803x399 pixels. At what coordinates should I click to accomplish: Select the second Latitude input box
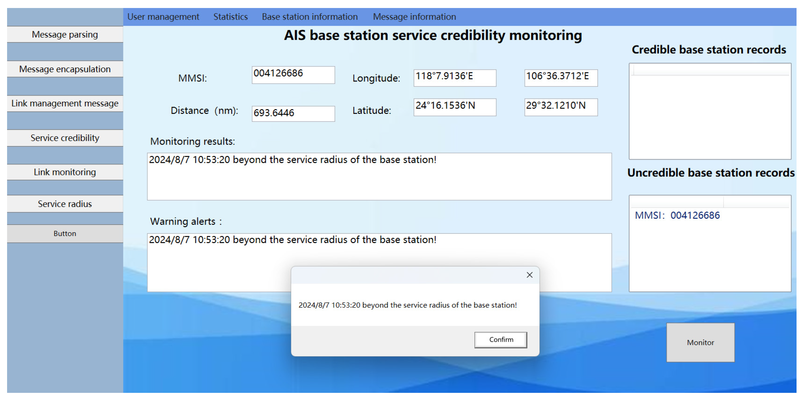pos(561,107)
